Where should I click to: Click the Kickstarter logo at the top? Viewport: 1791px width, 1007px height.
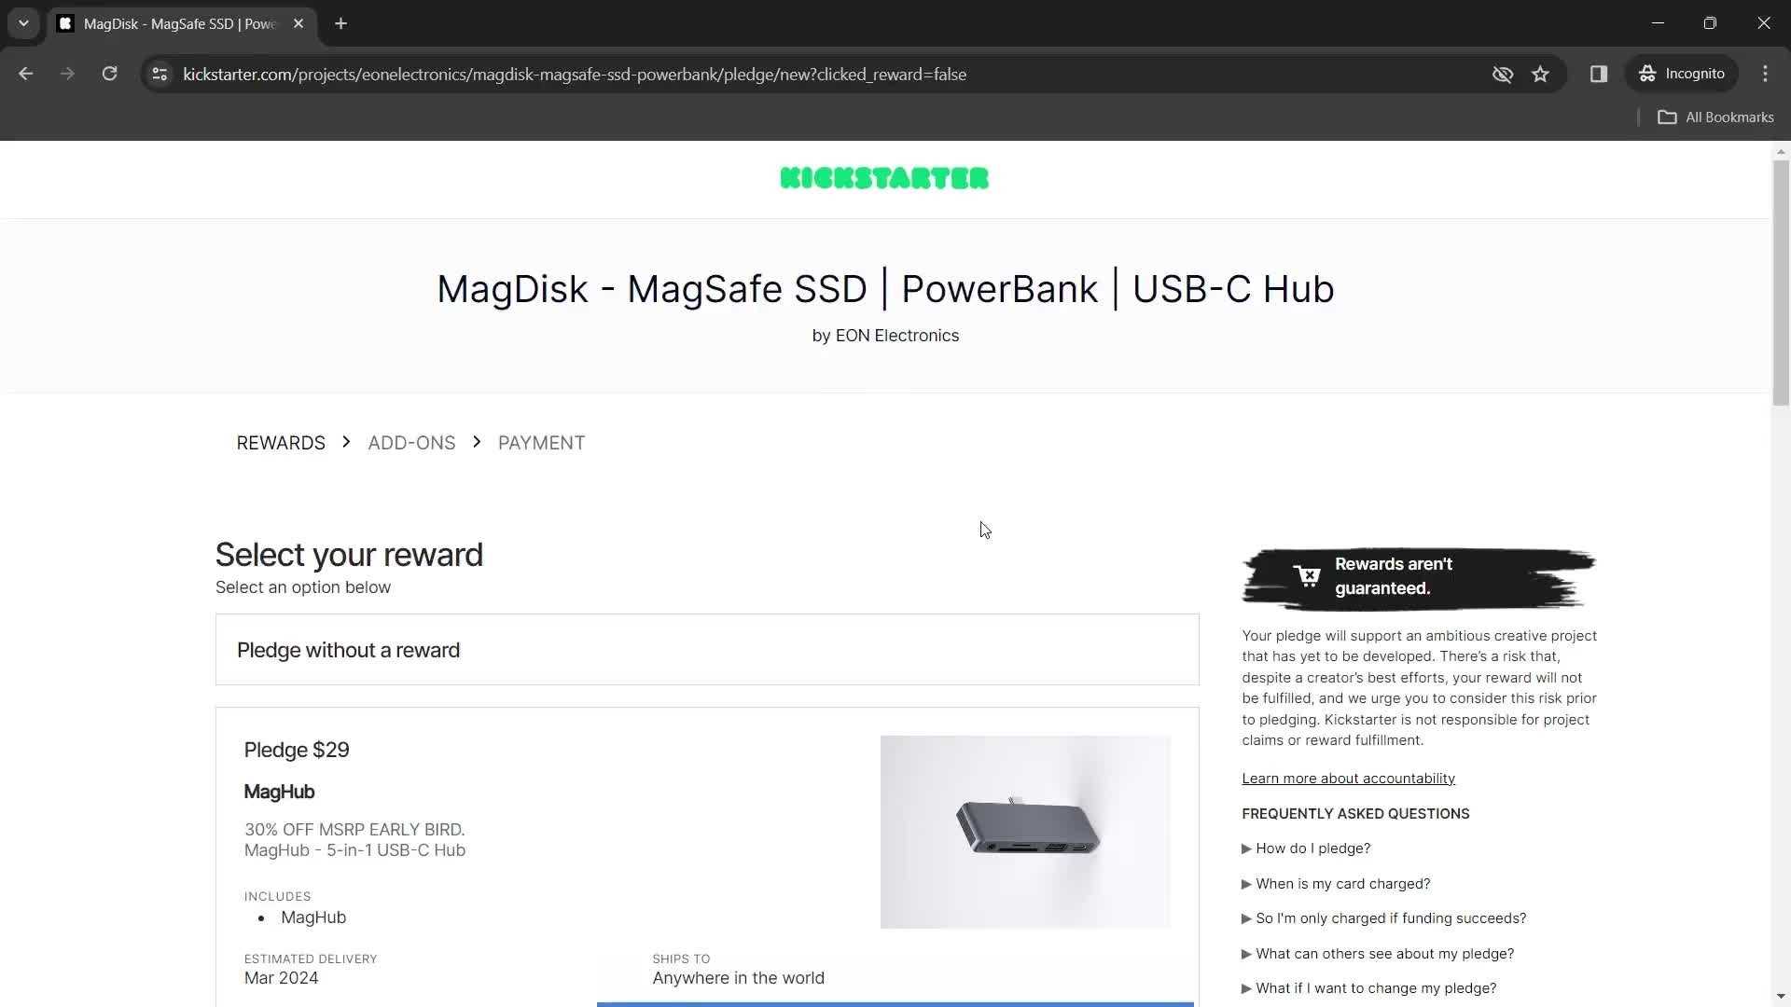883,178
